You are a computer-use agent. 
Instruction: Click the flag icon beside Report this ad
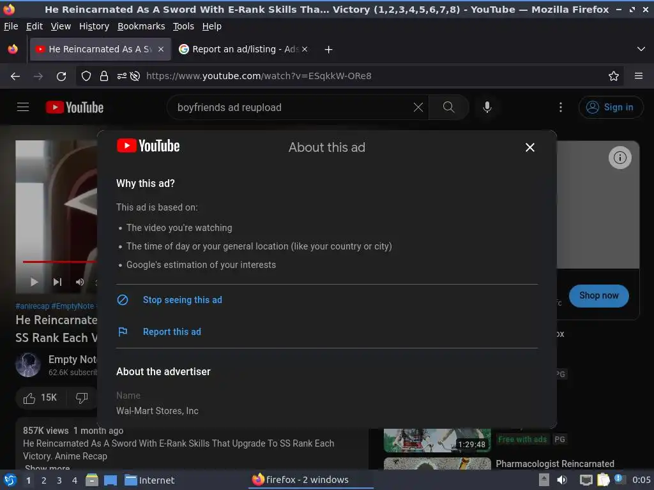click(x=123, y=332)
